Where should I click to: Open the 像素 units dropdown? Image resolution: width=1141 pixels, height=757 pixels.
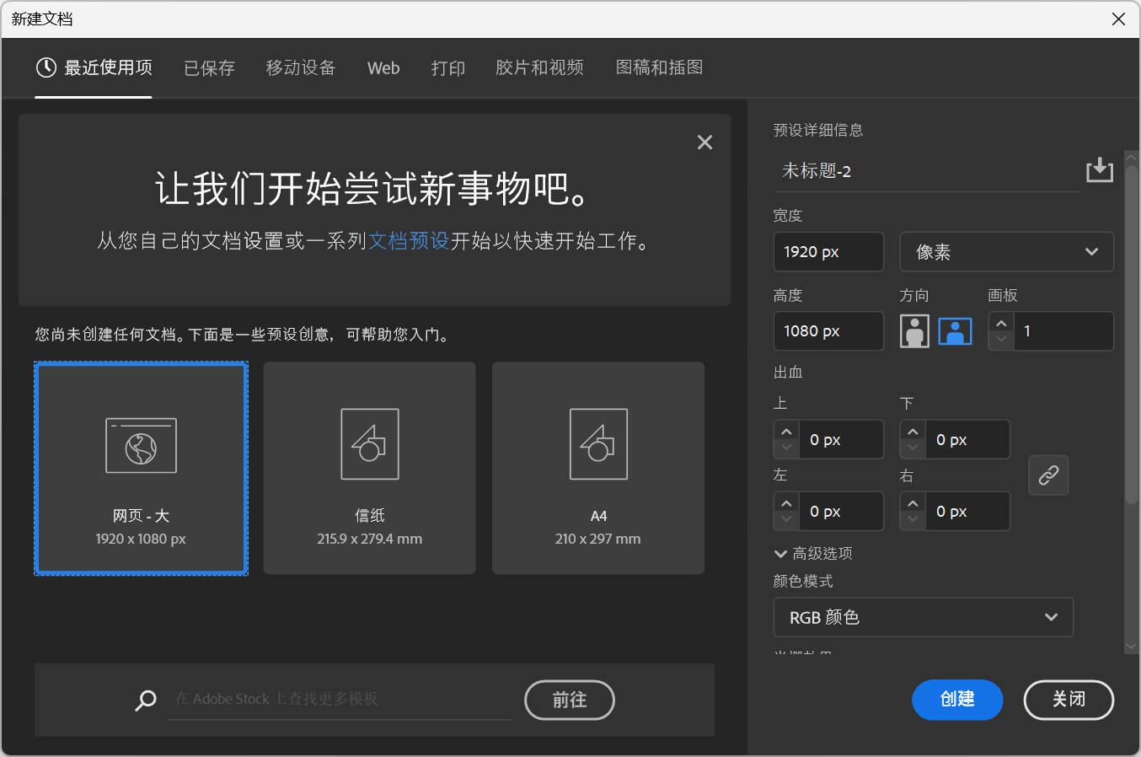pos(1006,252)
